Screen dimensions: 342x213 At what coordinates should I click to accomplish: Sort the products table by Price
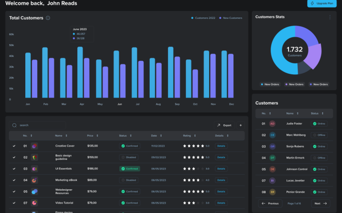97,136
